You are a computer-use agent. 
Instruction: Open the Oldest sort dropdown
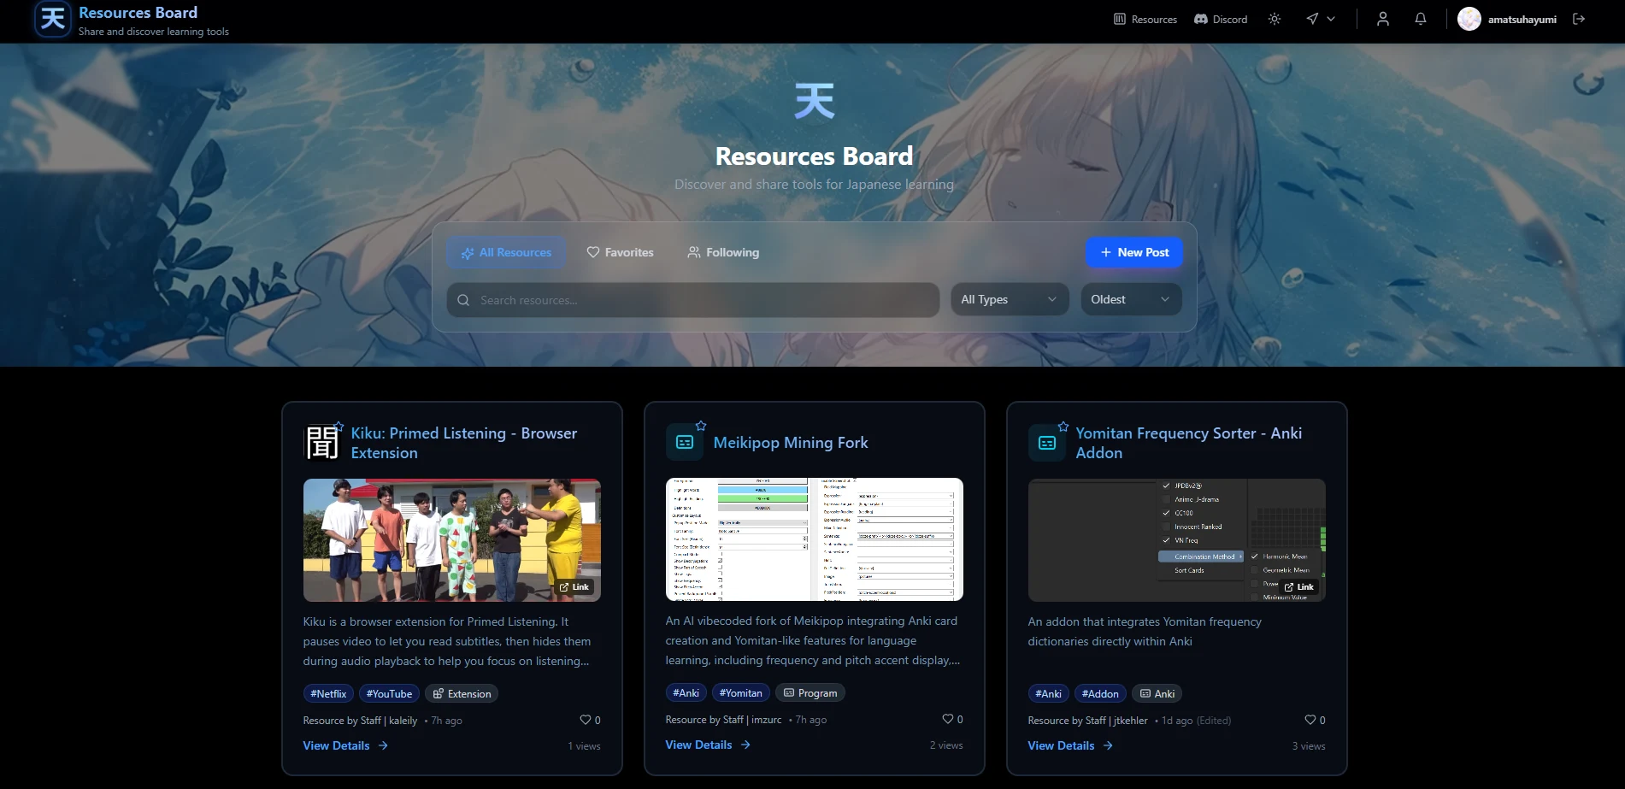1131,299
